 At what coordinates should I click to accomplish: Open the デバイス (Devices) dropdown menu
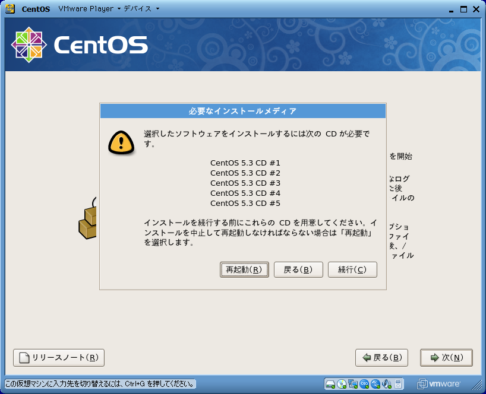point(141,9)
